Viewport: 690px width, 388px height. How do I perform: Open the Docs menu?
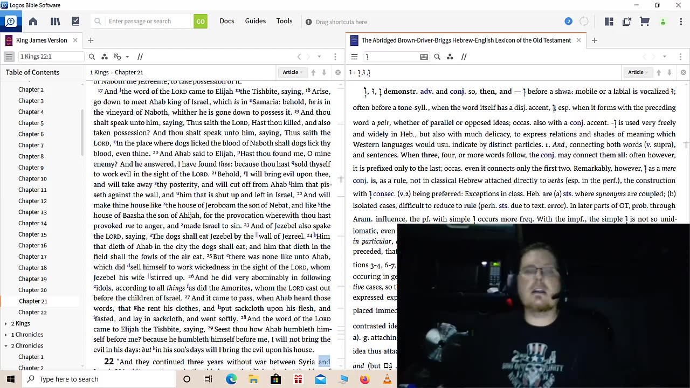pyautogui.click(x=227, y=21)
